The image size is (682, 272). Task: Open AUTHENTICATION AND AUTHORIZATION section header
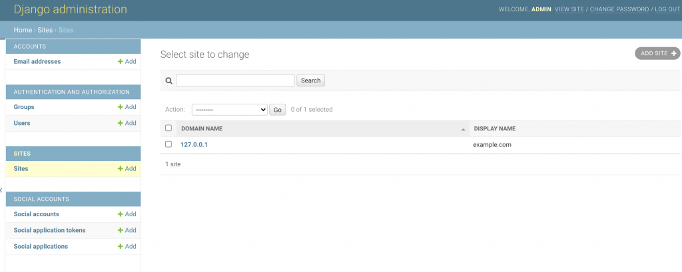click(x=72, y=92)
